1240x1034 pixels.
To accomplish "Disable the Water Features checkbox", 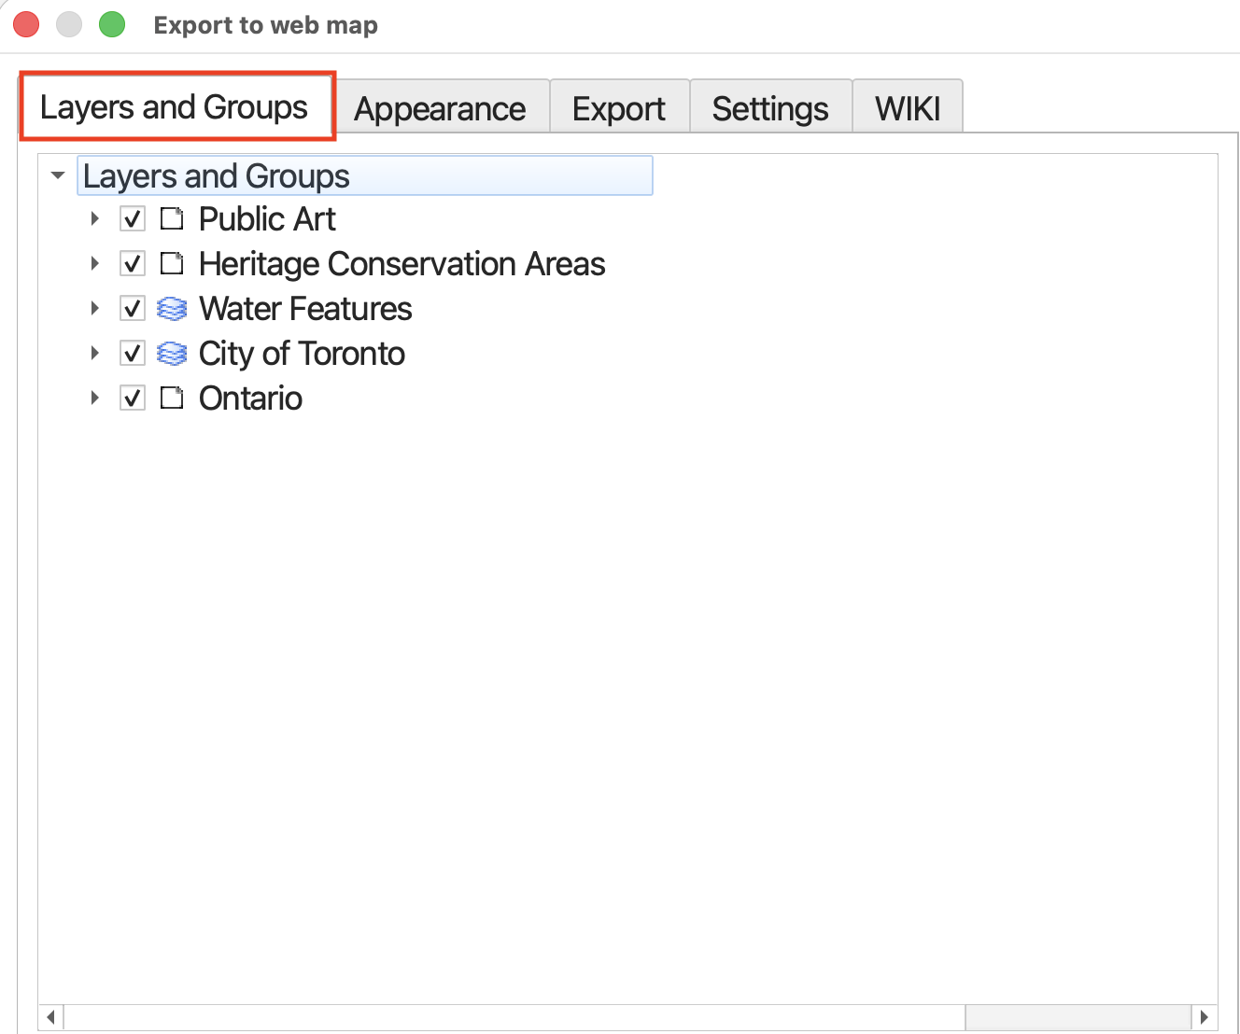I will point(133,309).
